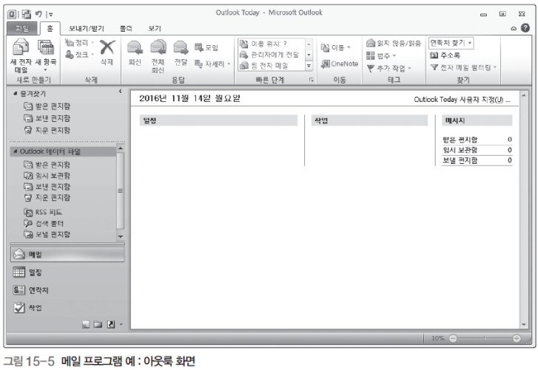Switch to 메일 navigation pane
The width and height of the screenshot is (538, 370).
coord(67,255)
